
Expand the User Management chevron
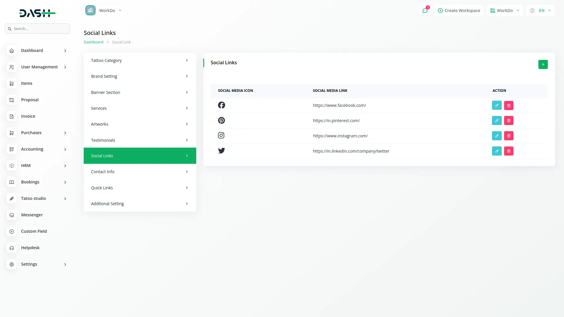tap(65, 67)
